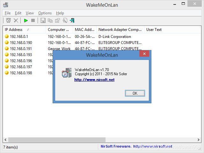
Task: Open the nirsoft.net link in About dialog
Action: (x=94, y=80)
